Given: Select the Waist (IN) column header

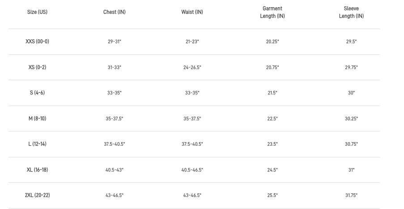Looking at the screenshot, I should tap(192, 12).
